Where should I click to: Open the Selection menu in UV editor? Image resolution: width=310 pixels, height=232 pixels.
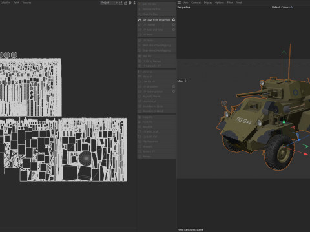[5, 3]
